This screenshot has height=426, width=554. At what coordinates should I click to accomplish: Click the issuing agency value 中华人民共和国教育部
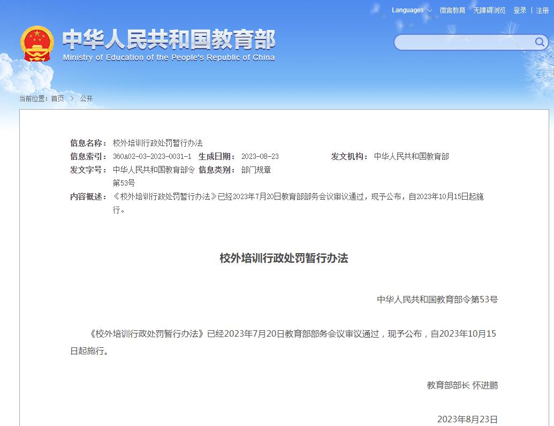point(412,156)
